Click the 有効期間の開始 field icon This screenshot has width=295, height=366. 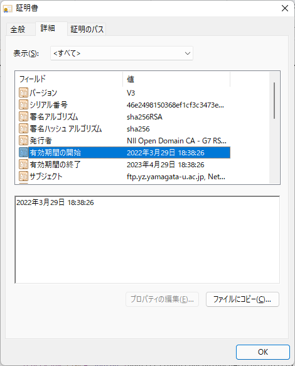coord(23,152)
